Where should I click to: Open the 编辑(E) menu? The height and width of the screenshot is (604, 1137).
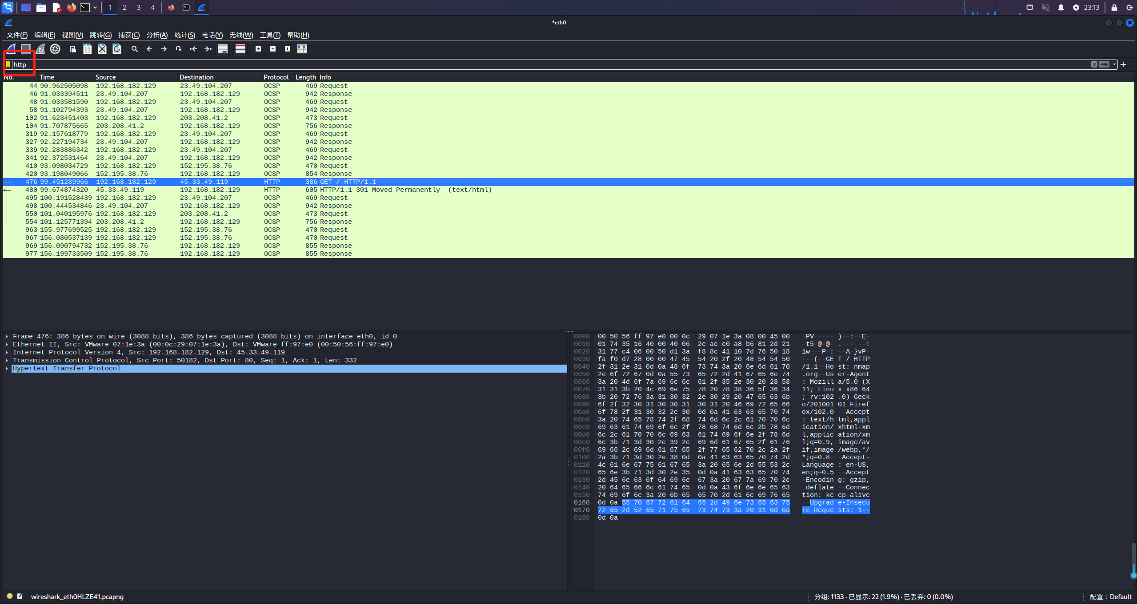(45, 35)
